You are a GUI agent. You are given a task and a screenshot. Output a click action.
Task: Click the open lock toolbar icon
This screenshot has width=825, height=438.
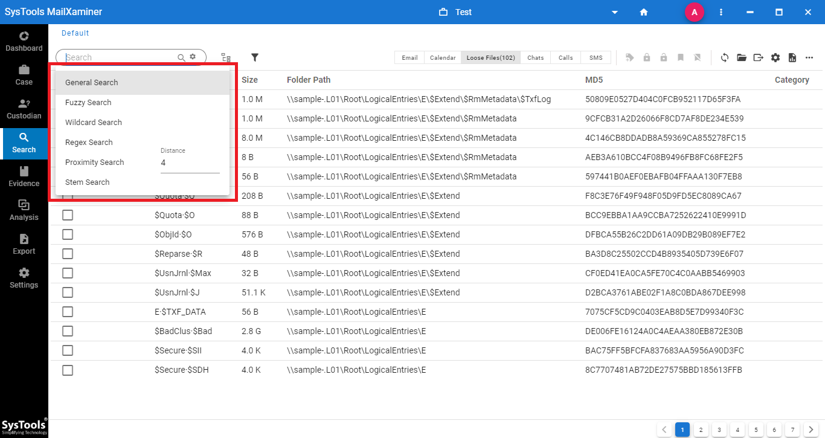664,57
